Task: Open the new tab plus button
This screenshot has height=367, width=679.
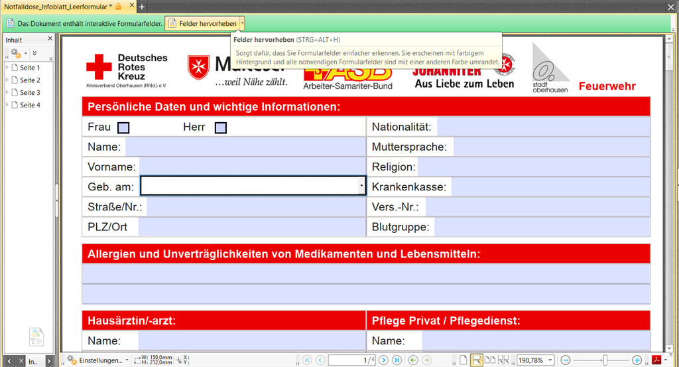Action: click(142, 6)
